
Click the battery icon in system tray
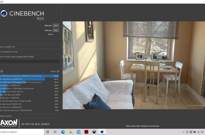195,132
